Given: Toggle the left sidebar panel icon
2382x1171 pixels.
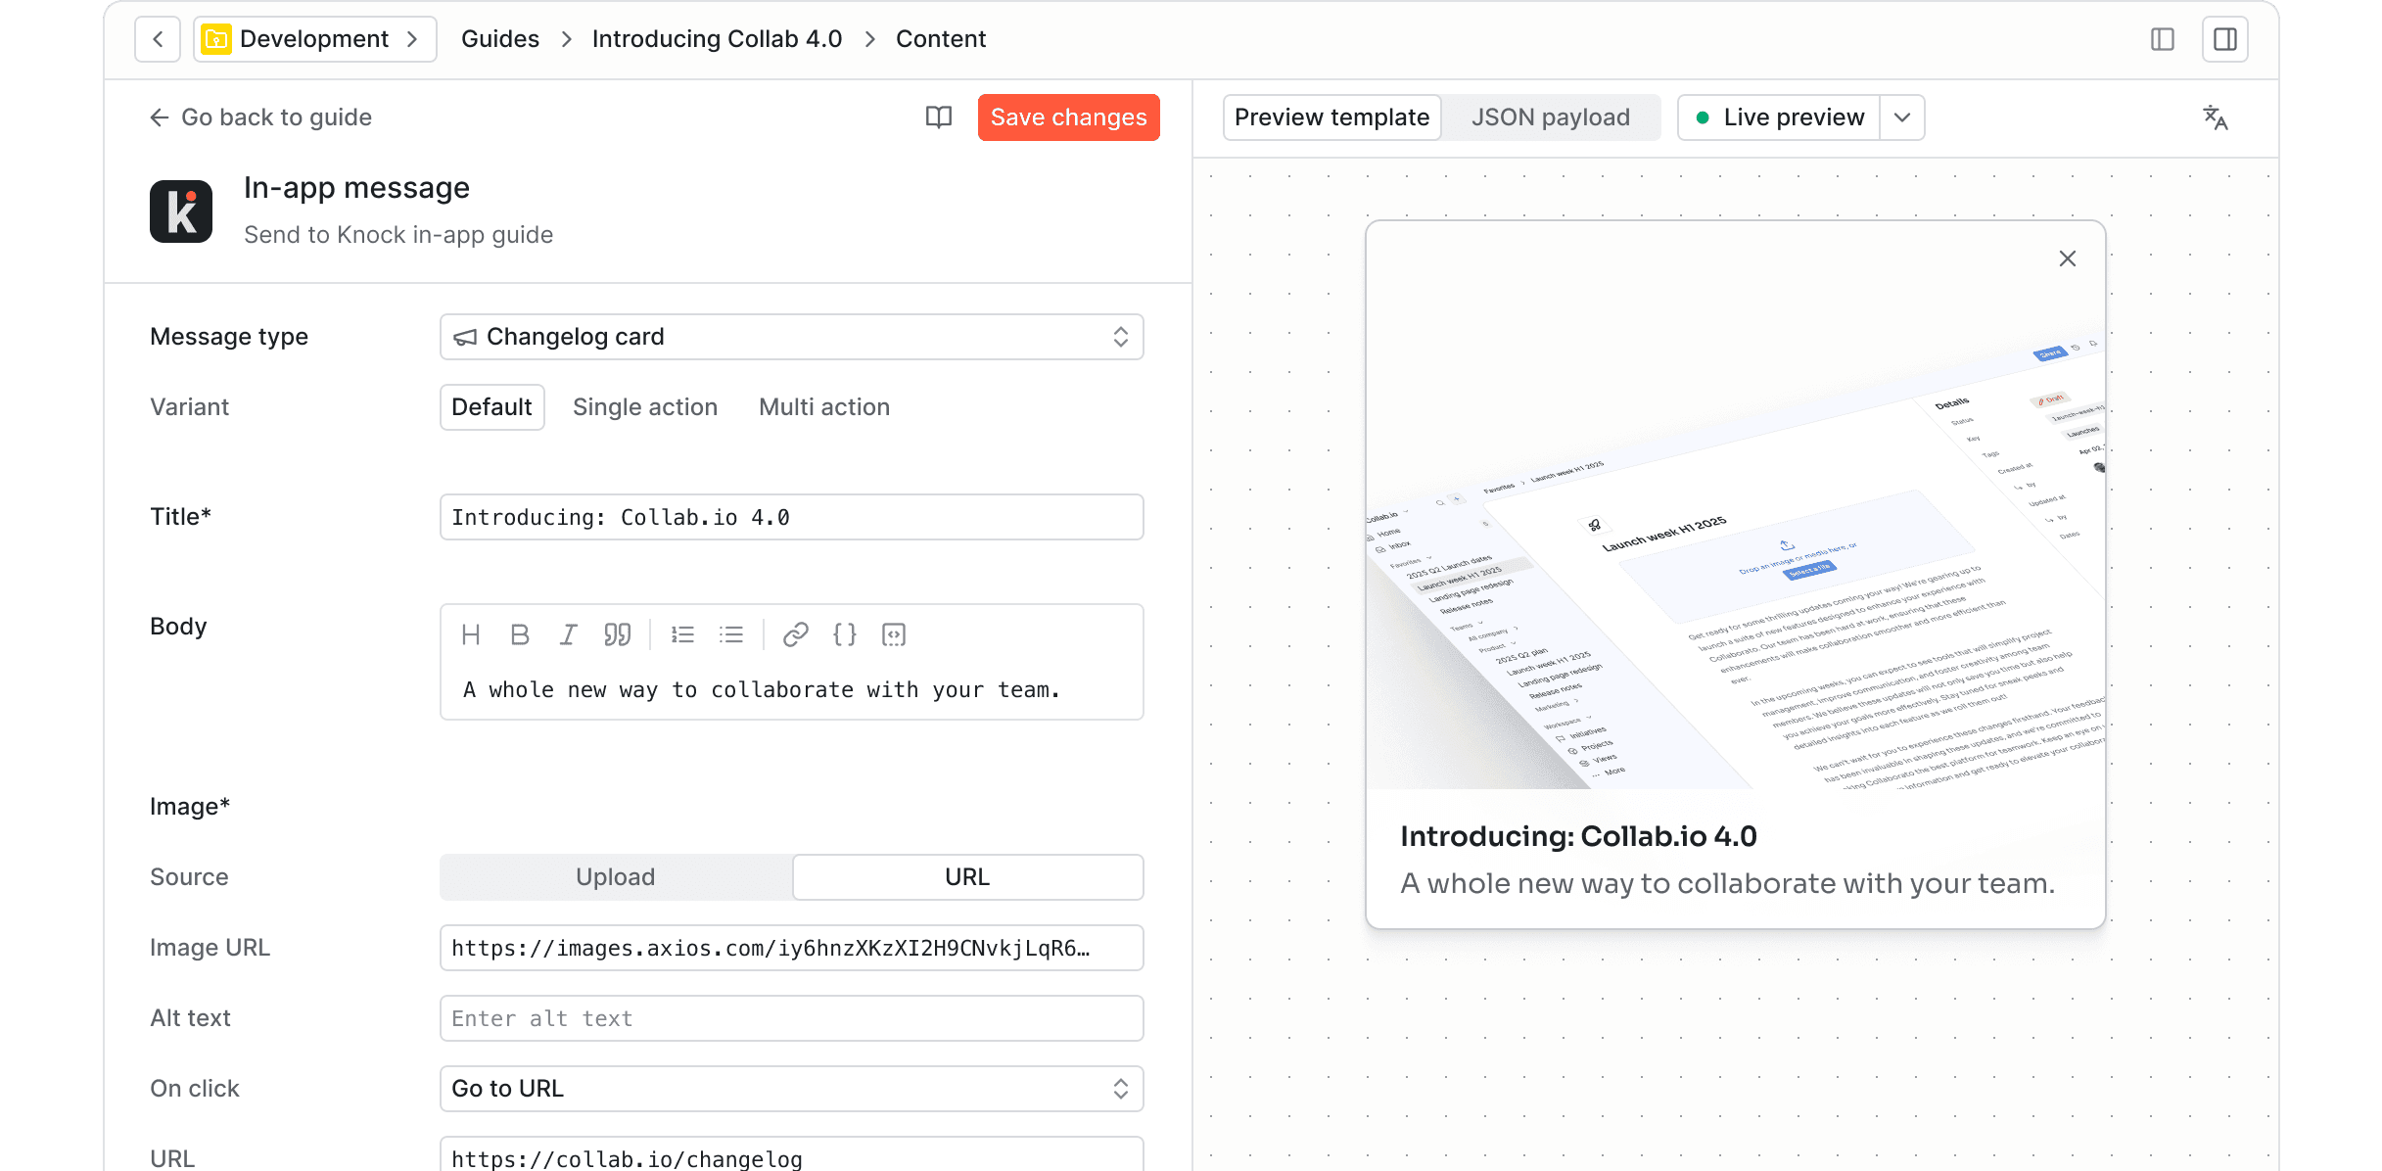Looking at the screenshot, I should tap(2162, 38).
